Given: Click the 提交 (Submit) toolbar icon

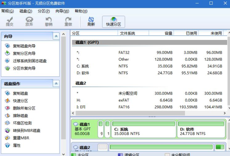Looking at the screenshot, I should (10, 21).
